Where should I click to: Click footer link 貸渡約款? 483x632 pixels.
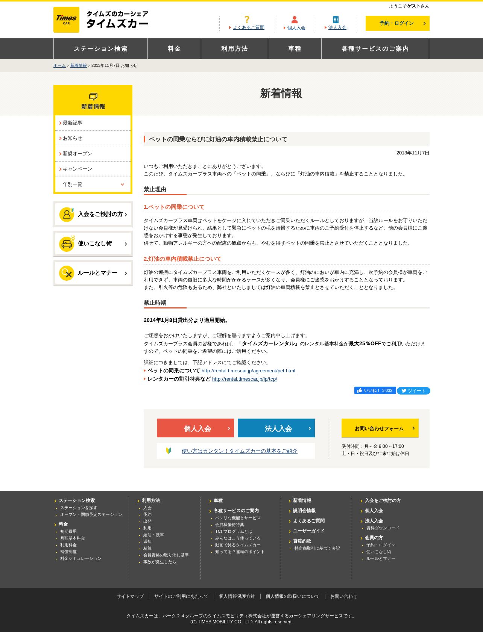click(x=302, y=541)
